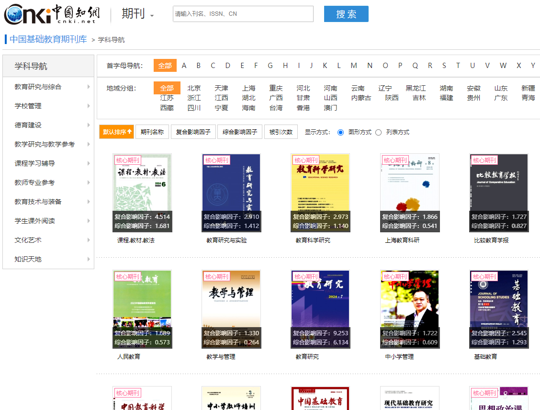Click the 默认排序 orange sort button
540x410 pixels.
coord(116,132)
